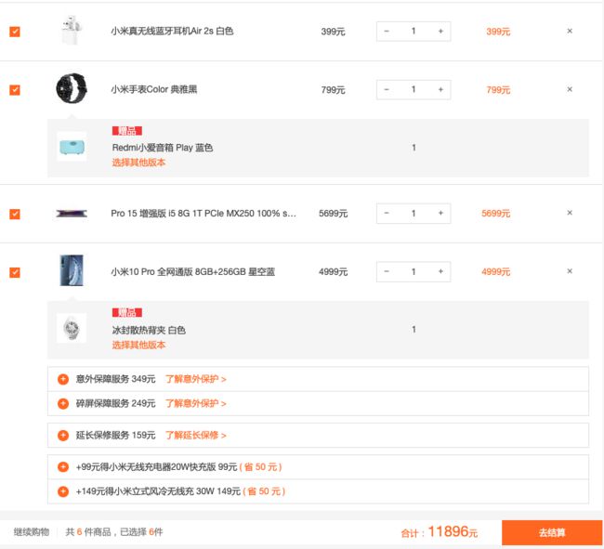This screenshot has height=549, width=604.
Task: Add 30W立式风冷无线充 for 149元
Action: point(63,491)
